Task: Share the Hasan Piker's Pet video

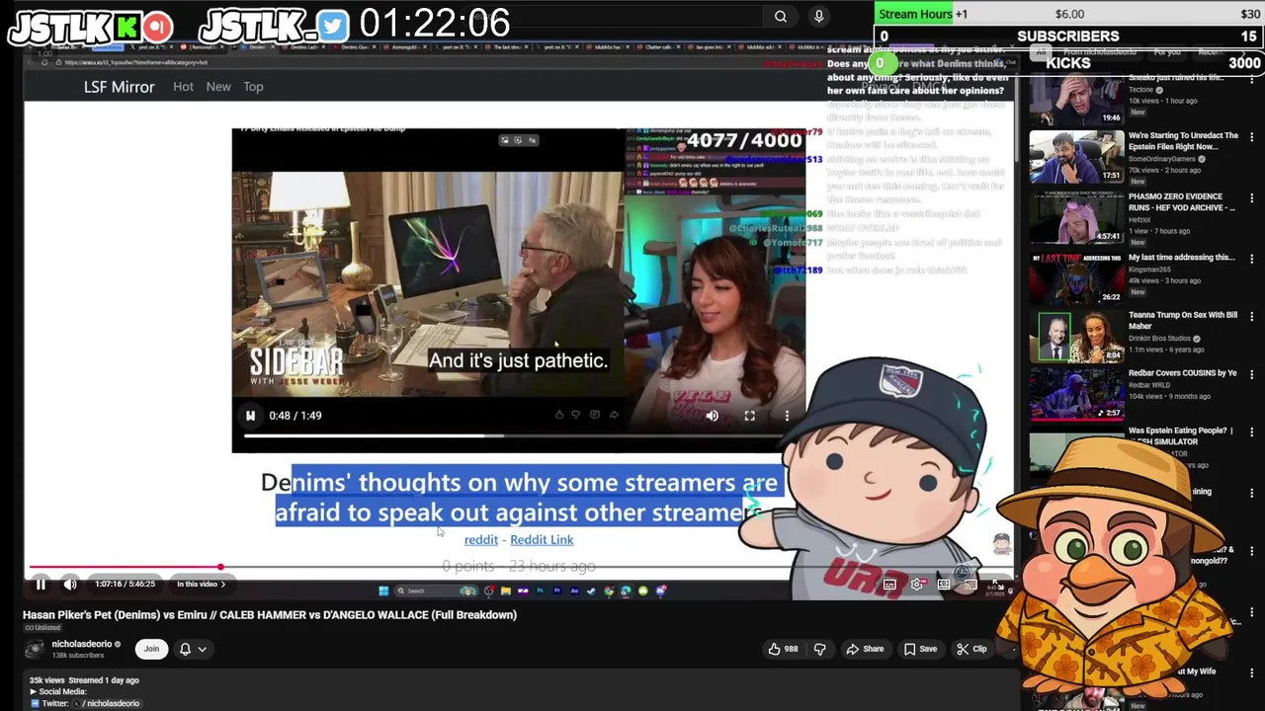Action: pos(865,649)
